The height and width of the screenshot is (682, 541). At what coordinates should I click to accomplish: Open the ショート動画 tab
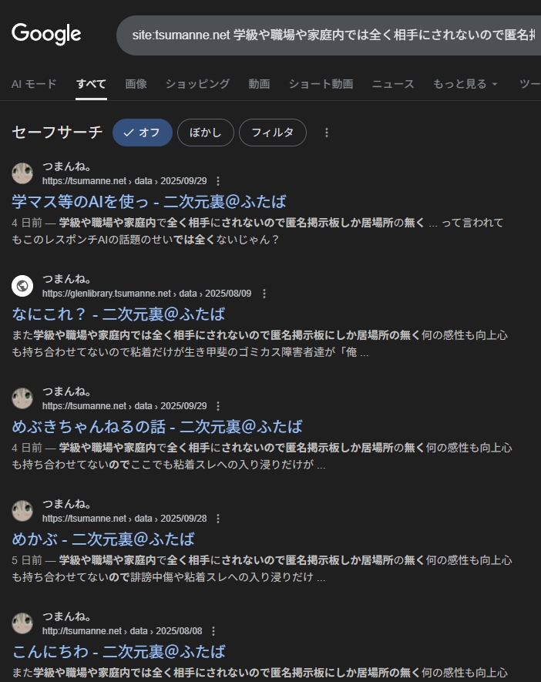pyautogui.click(x=321, y=84)
